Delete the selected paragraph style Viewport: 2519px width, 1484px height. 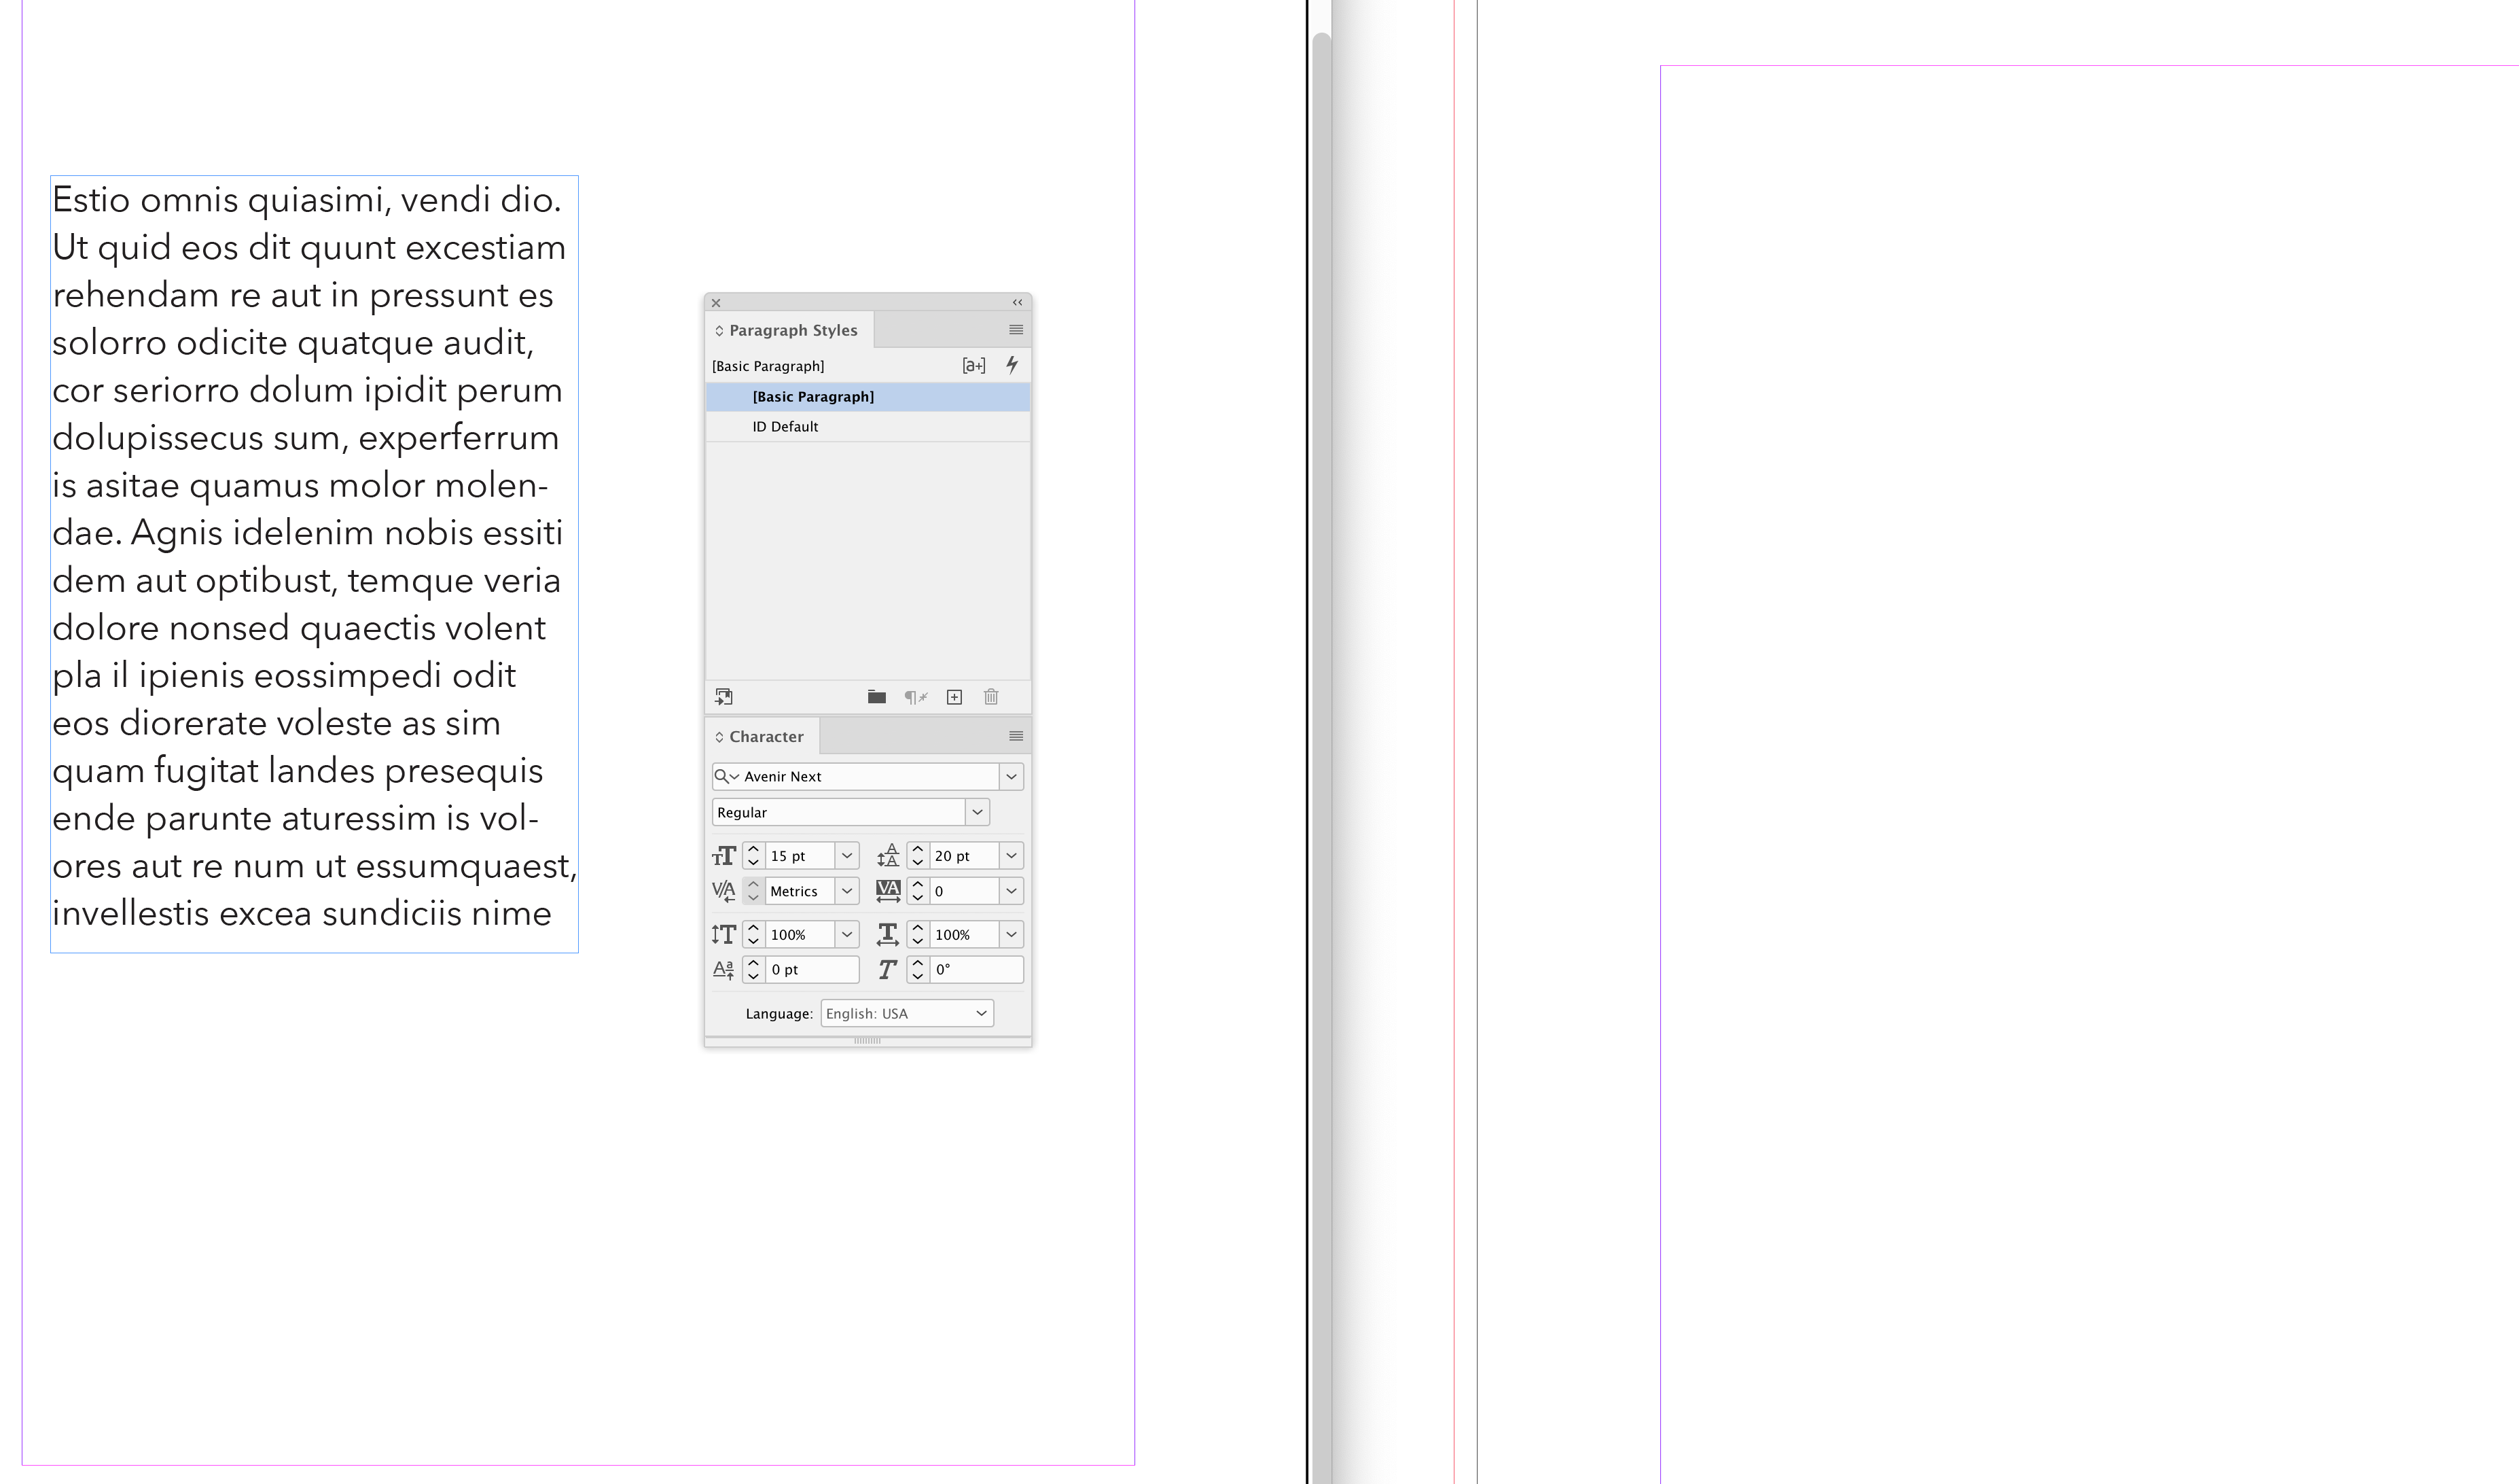click(x=990, y=697)
